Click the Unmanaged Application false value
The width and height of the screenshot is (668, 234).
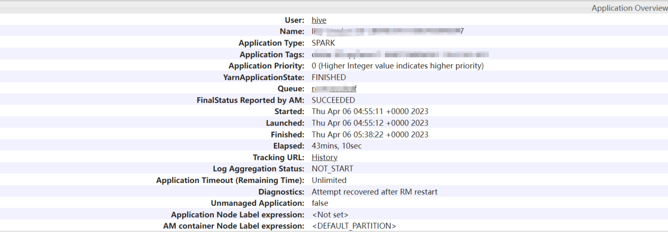click(x=320, y=203)
